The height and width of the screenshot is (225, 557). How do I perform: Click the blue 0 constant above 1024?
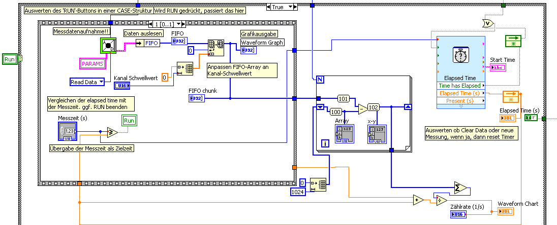click(302, 182)
